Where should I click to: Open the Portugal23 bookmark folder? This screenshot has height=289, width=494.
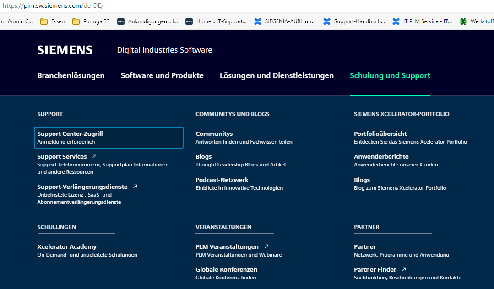91,21
